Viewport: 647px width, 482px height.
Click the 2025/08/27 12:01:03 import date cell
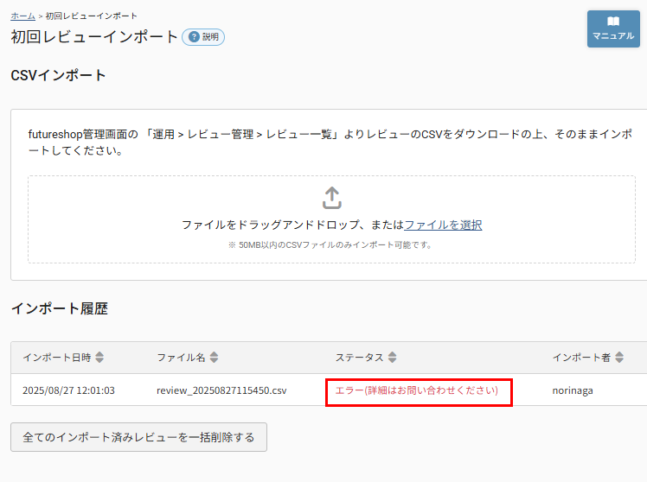tap(68, 390)
